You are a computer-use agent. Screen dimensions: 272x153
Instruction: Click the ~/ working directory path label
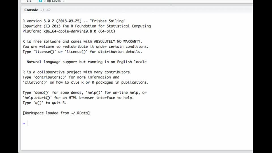[x=42, y=10]
